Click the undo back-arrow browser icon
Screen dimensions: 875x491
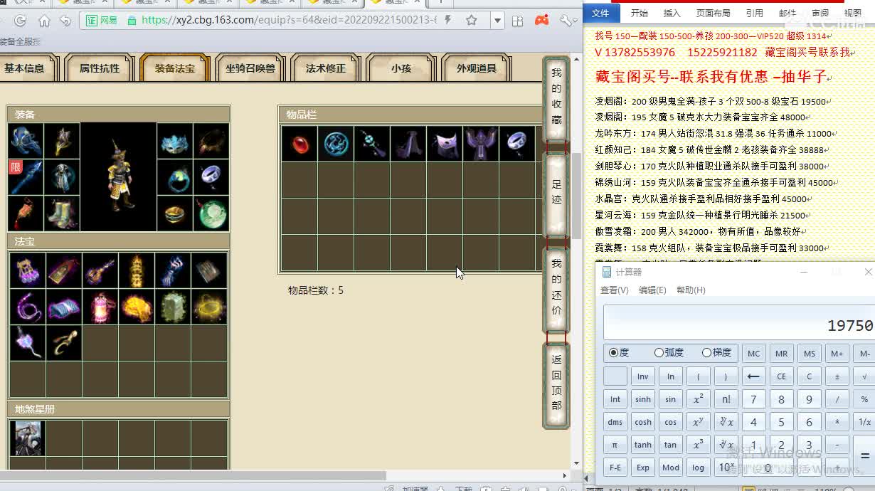pos(65,21)
